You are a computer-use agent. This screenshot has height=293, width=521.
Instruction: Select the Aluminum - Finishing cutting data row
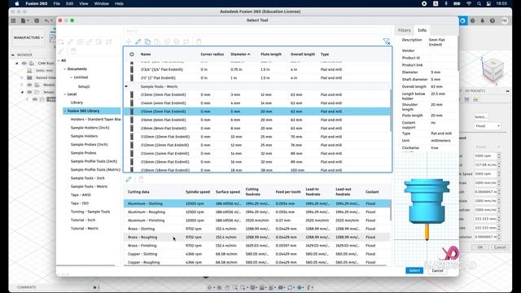pos(257,221)
